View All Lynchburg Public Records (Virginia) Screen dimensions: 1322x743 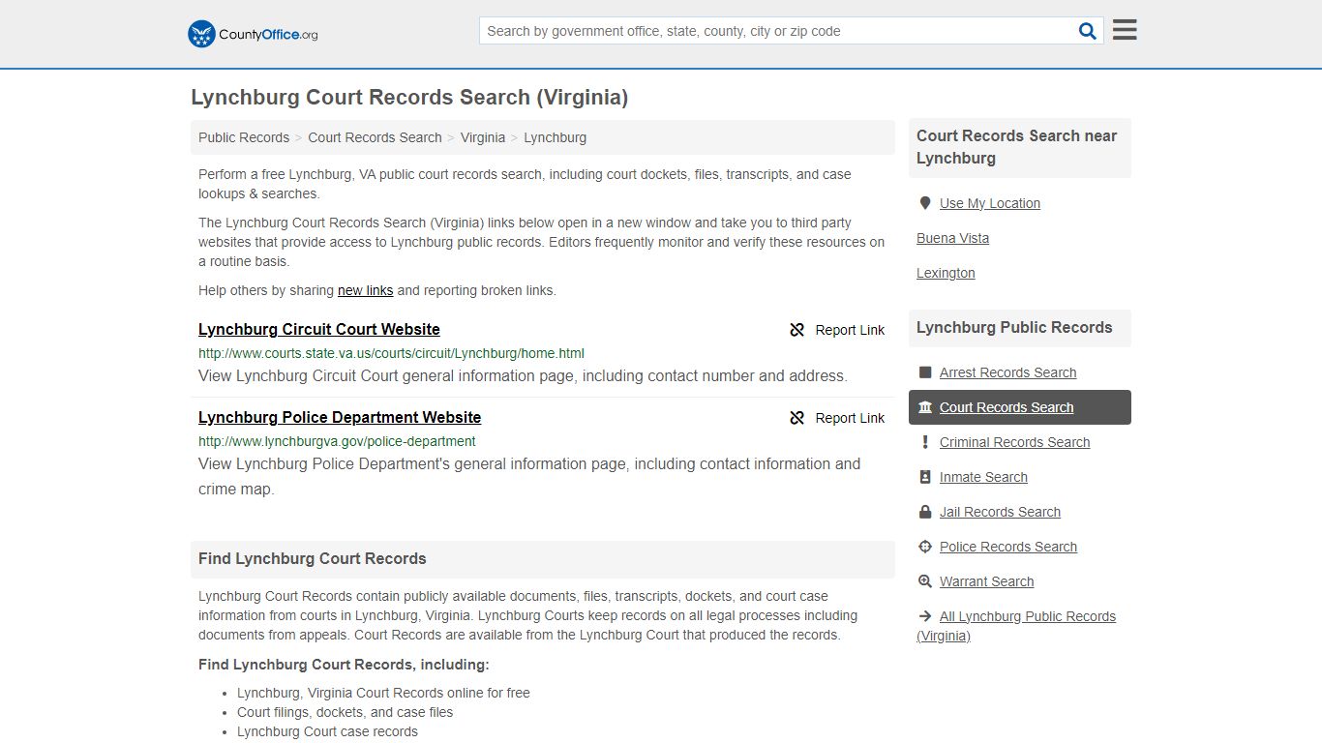pos(1016,626)
